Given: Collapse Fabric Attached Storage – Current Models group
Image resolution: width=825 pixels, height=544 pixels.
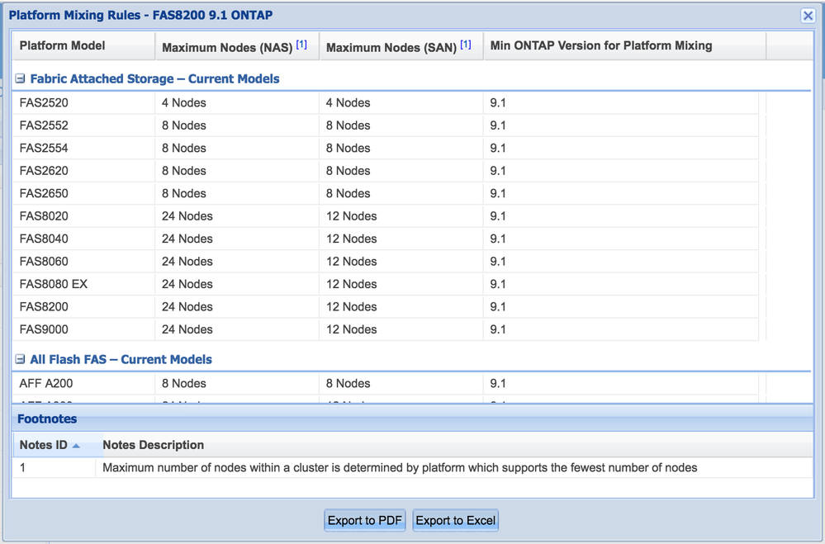Looking at the screenshot, I should 20,79.
